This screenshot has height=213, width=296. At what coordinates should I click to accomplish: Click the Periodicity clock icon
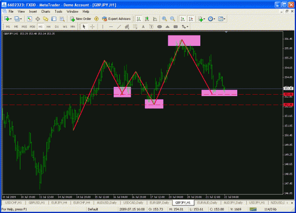pyautogui.click(x=210, y=19)
